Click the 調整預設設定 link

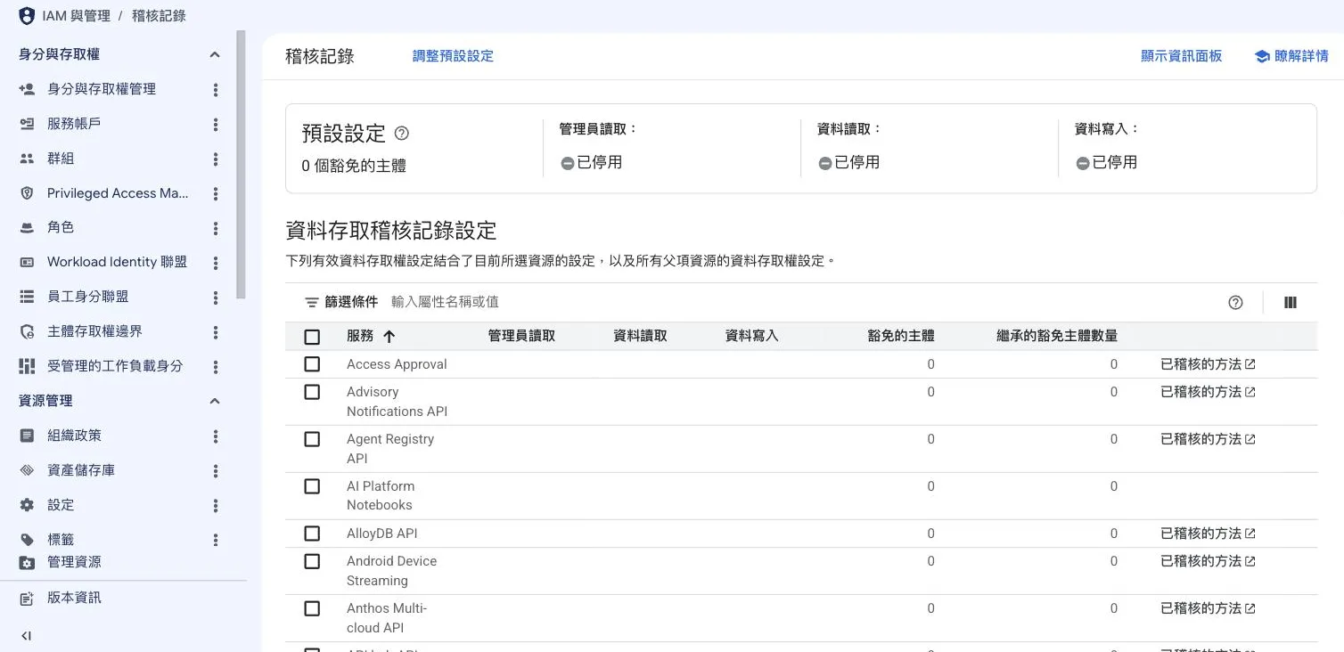453,56
